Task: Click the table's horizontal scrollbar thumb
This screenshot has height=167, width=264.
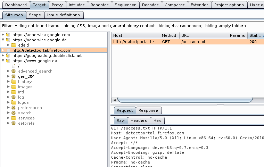Action: click(x=185, y=100)
